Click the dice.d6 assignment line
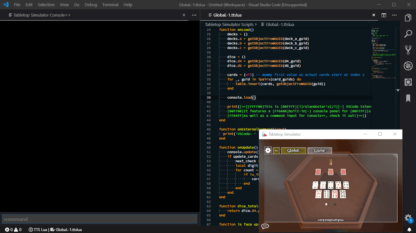This screenshot has height=233, width=416. 264,66
